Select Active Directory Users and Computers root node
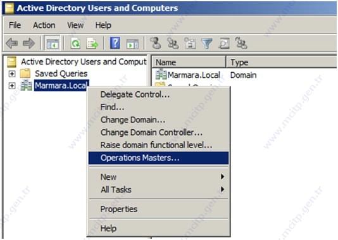 click(84, 61)
